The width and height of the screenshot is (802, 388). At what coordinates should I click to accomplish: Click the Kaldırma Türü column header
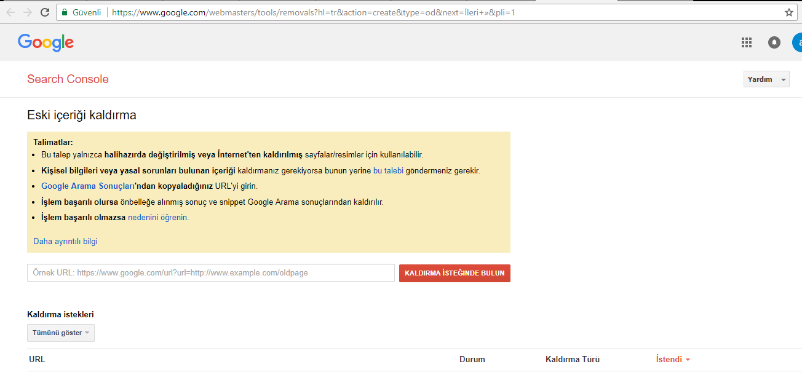573,360
